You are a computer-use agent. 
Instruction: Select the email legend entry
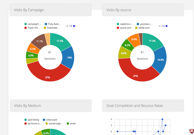pyautogui.click(x=71, y=124)
